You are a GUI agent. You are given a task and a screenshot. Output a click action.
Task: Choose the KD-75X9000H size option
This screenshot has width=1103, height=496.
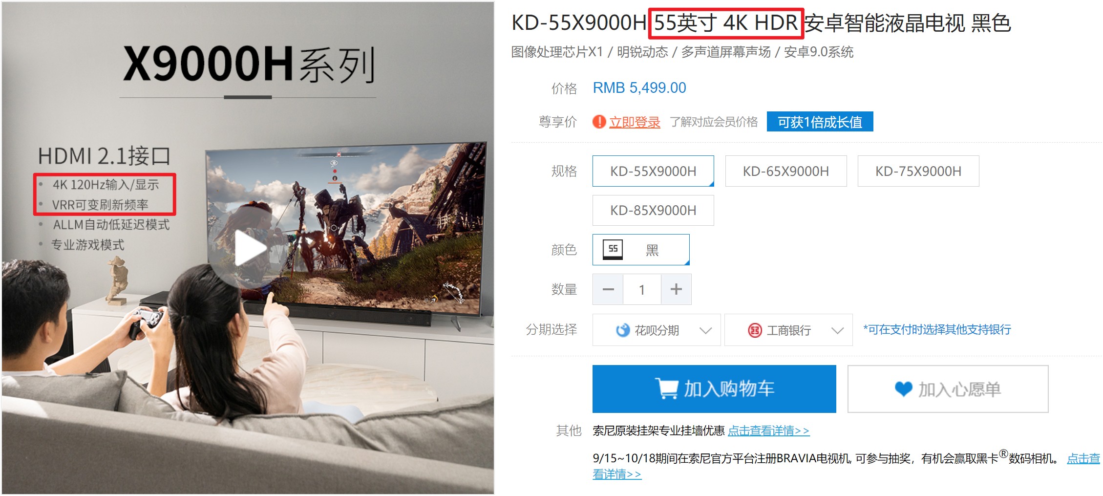pos(918,171)
